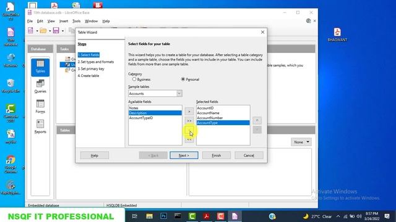
Task: Open File Explorer from taskbar
Action: point(149,216)
